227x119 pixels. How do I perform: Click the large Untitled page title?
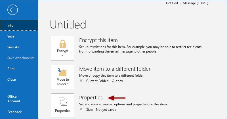point(68,24)
